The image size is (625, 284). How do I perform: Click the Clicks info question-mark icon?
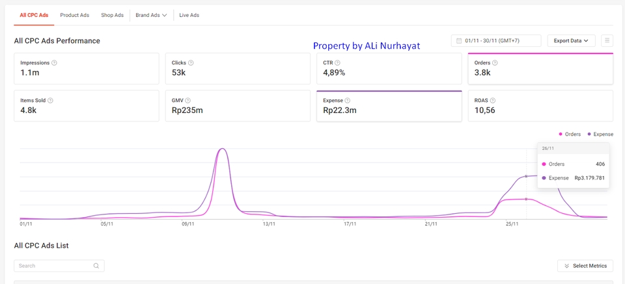point(191,63)
